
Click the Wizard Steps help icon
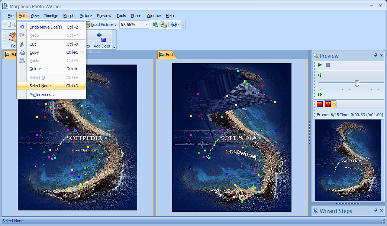point(316,211)
